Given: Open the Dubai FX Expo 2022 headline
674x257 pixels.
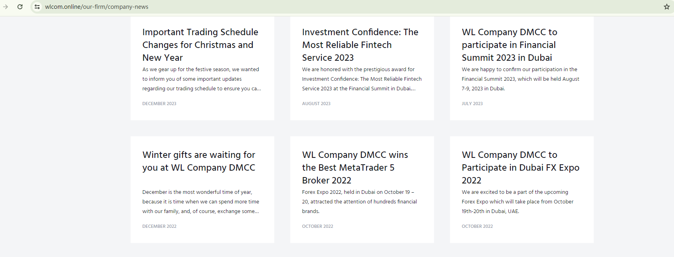Looking at the screenshot, I should click(520, 167).
